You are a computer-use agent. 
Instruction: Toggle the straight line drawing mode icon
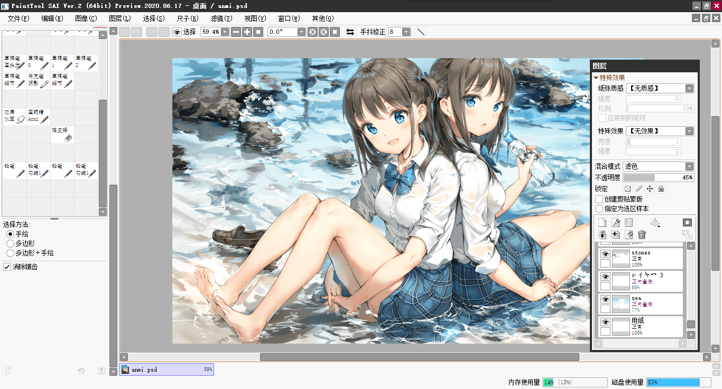tap(421, 32)
